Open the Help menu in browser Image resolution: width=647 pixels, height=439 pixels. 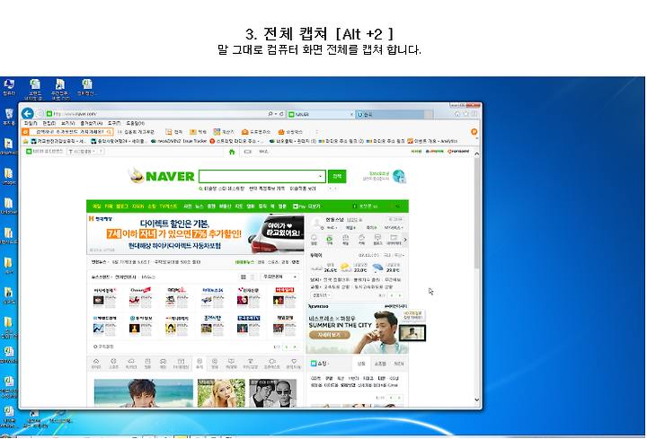click(x=136, y=123)
